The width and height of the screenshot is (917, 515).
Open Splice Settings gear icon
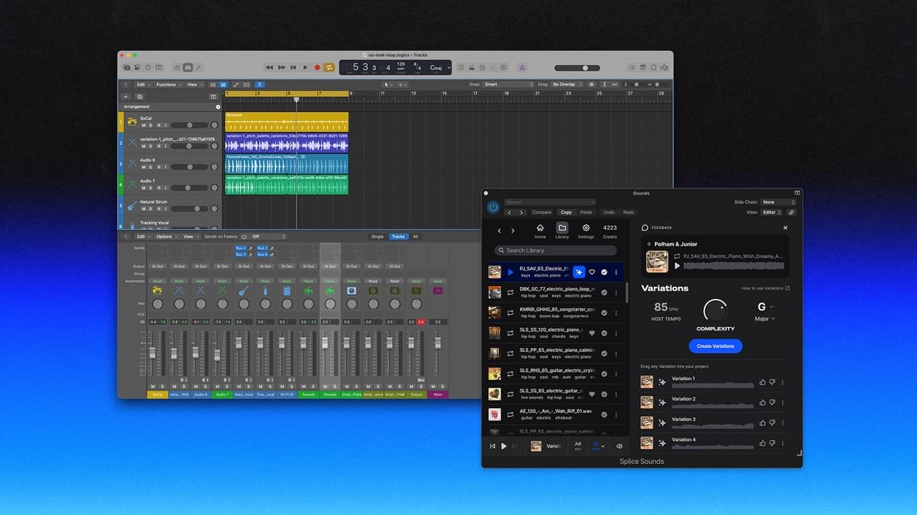tap(585, 228)
